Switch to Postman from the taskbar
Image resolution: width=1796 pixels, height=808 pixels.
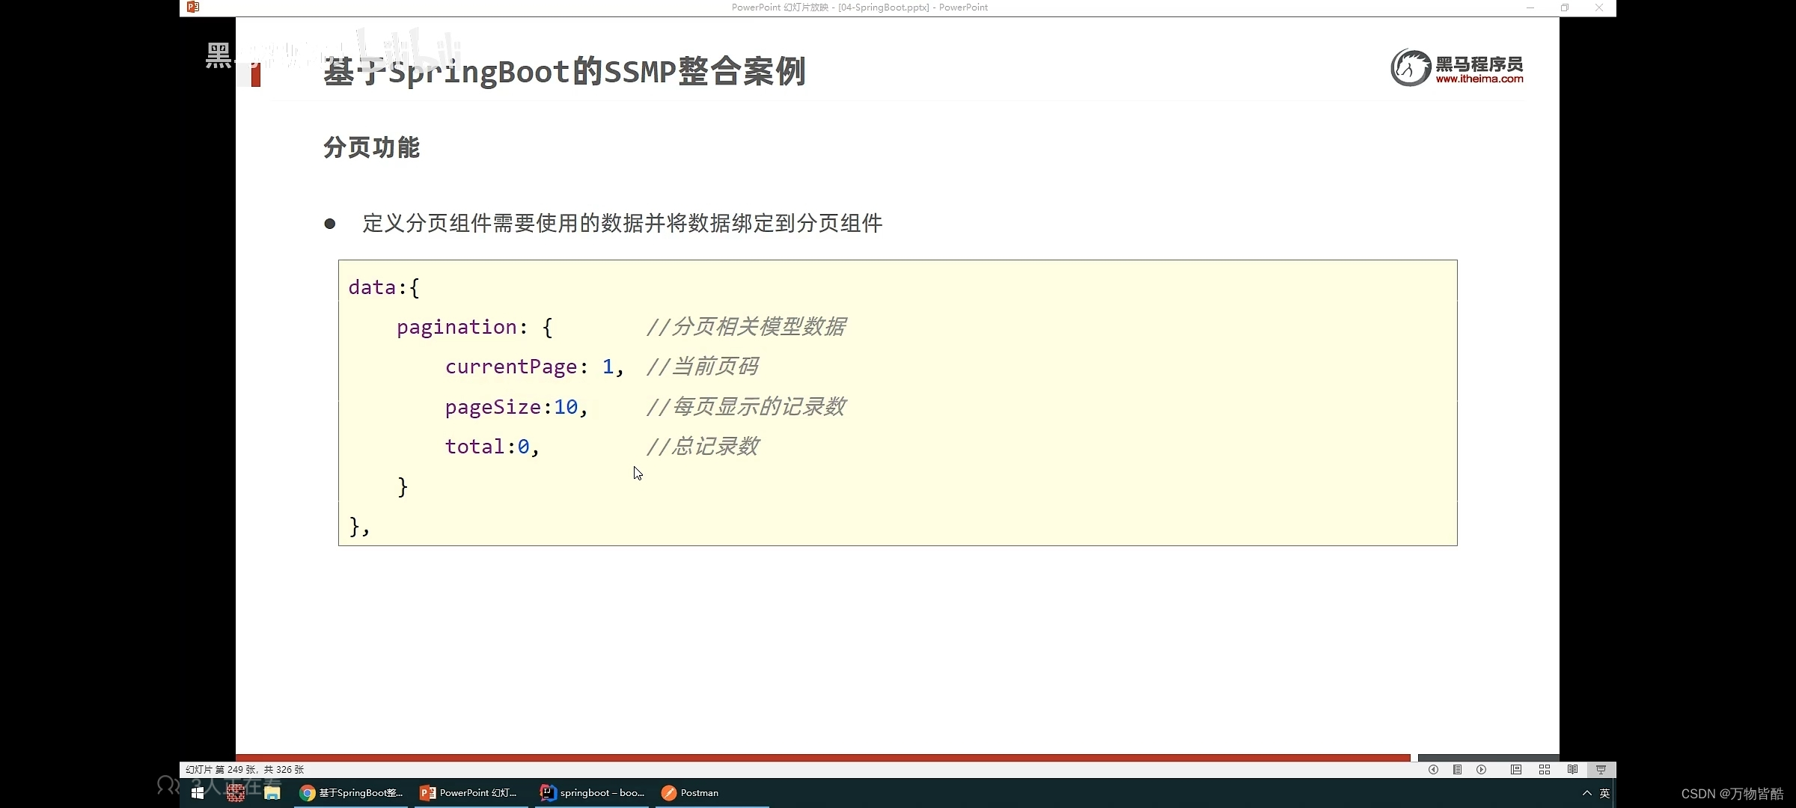[x=711, y=793]
